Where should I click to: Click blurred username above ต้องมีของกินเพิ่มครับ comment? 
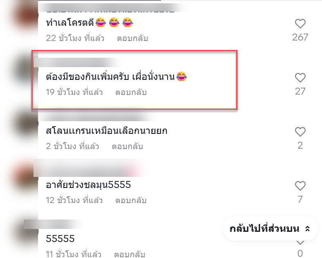coord(78,62)
